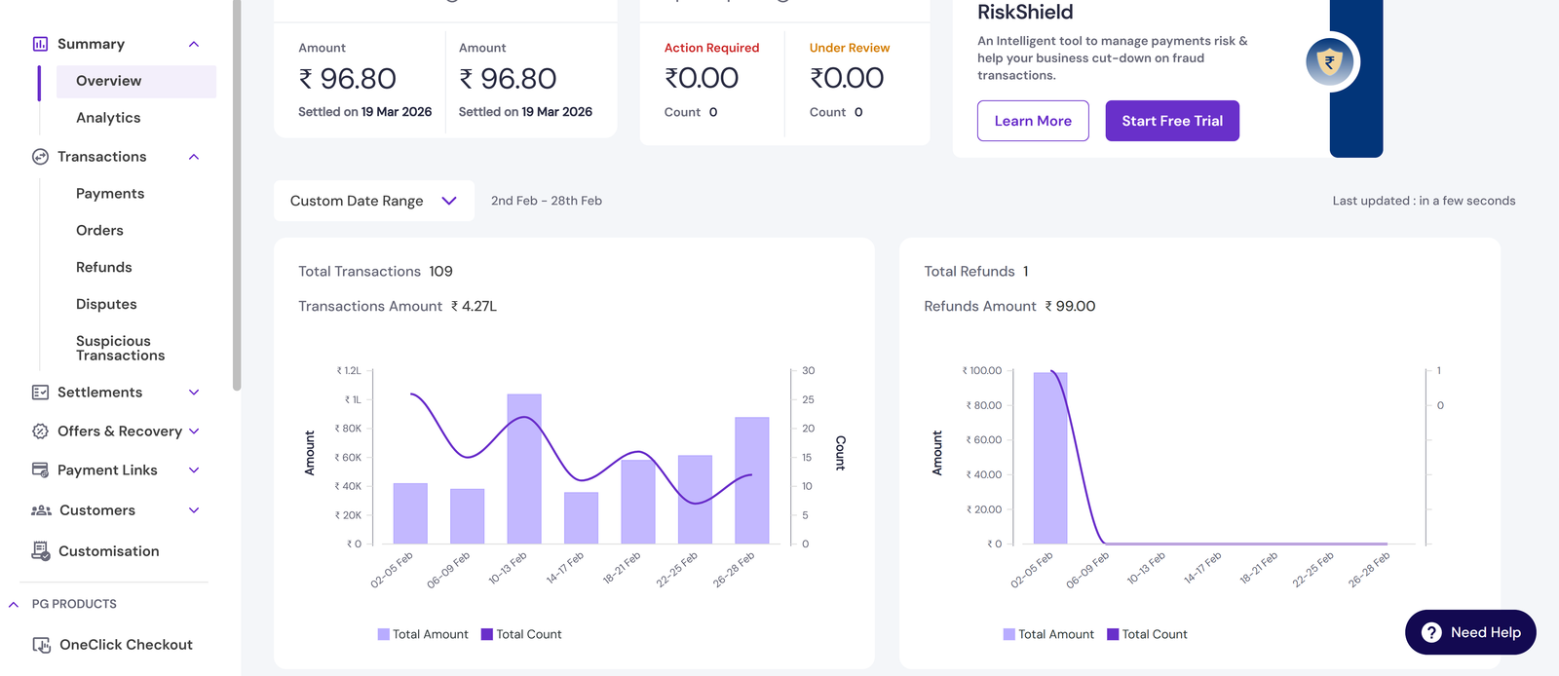Viewport: 1559px width, 676px height.
Task: Open the Orders page
Action: [x=99, y=231]
